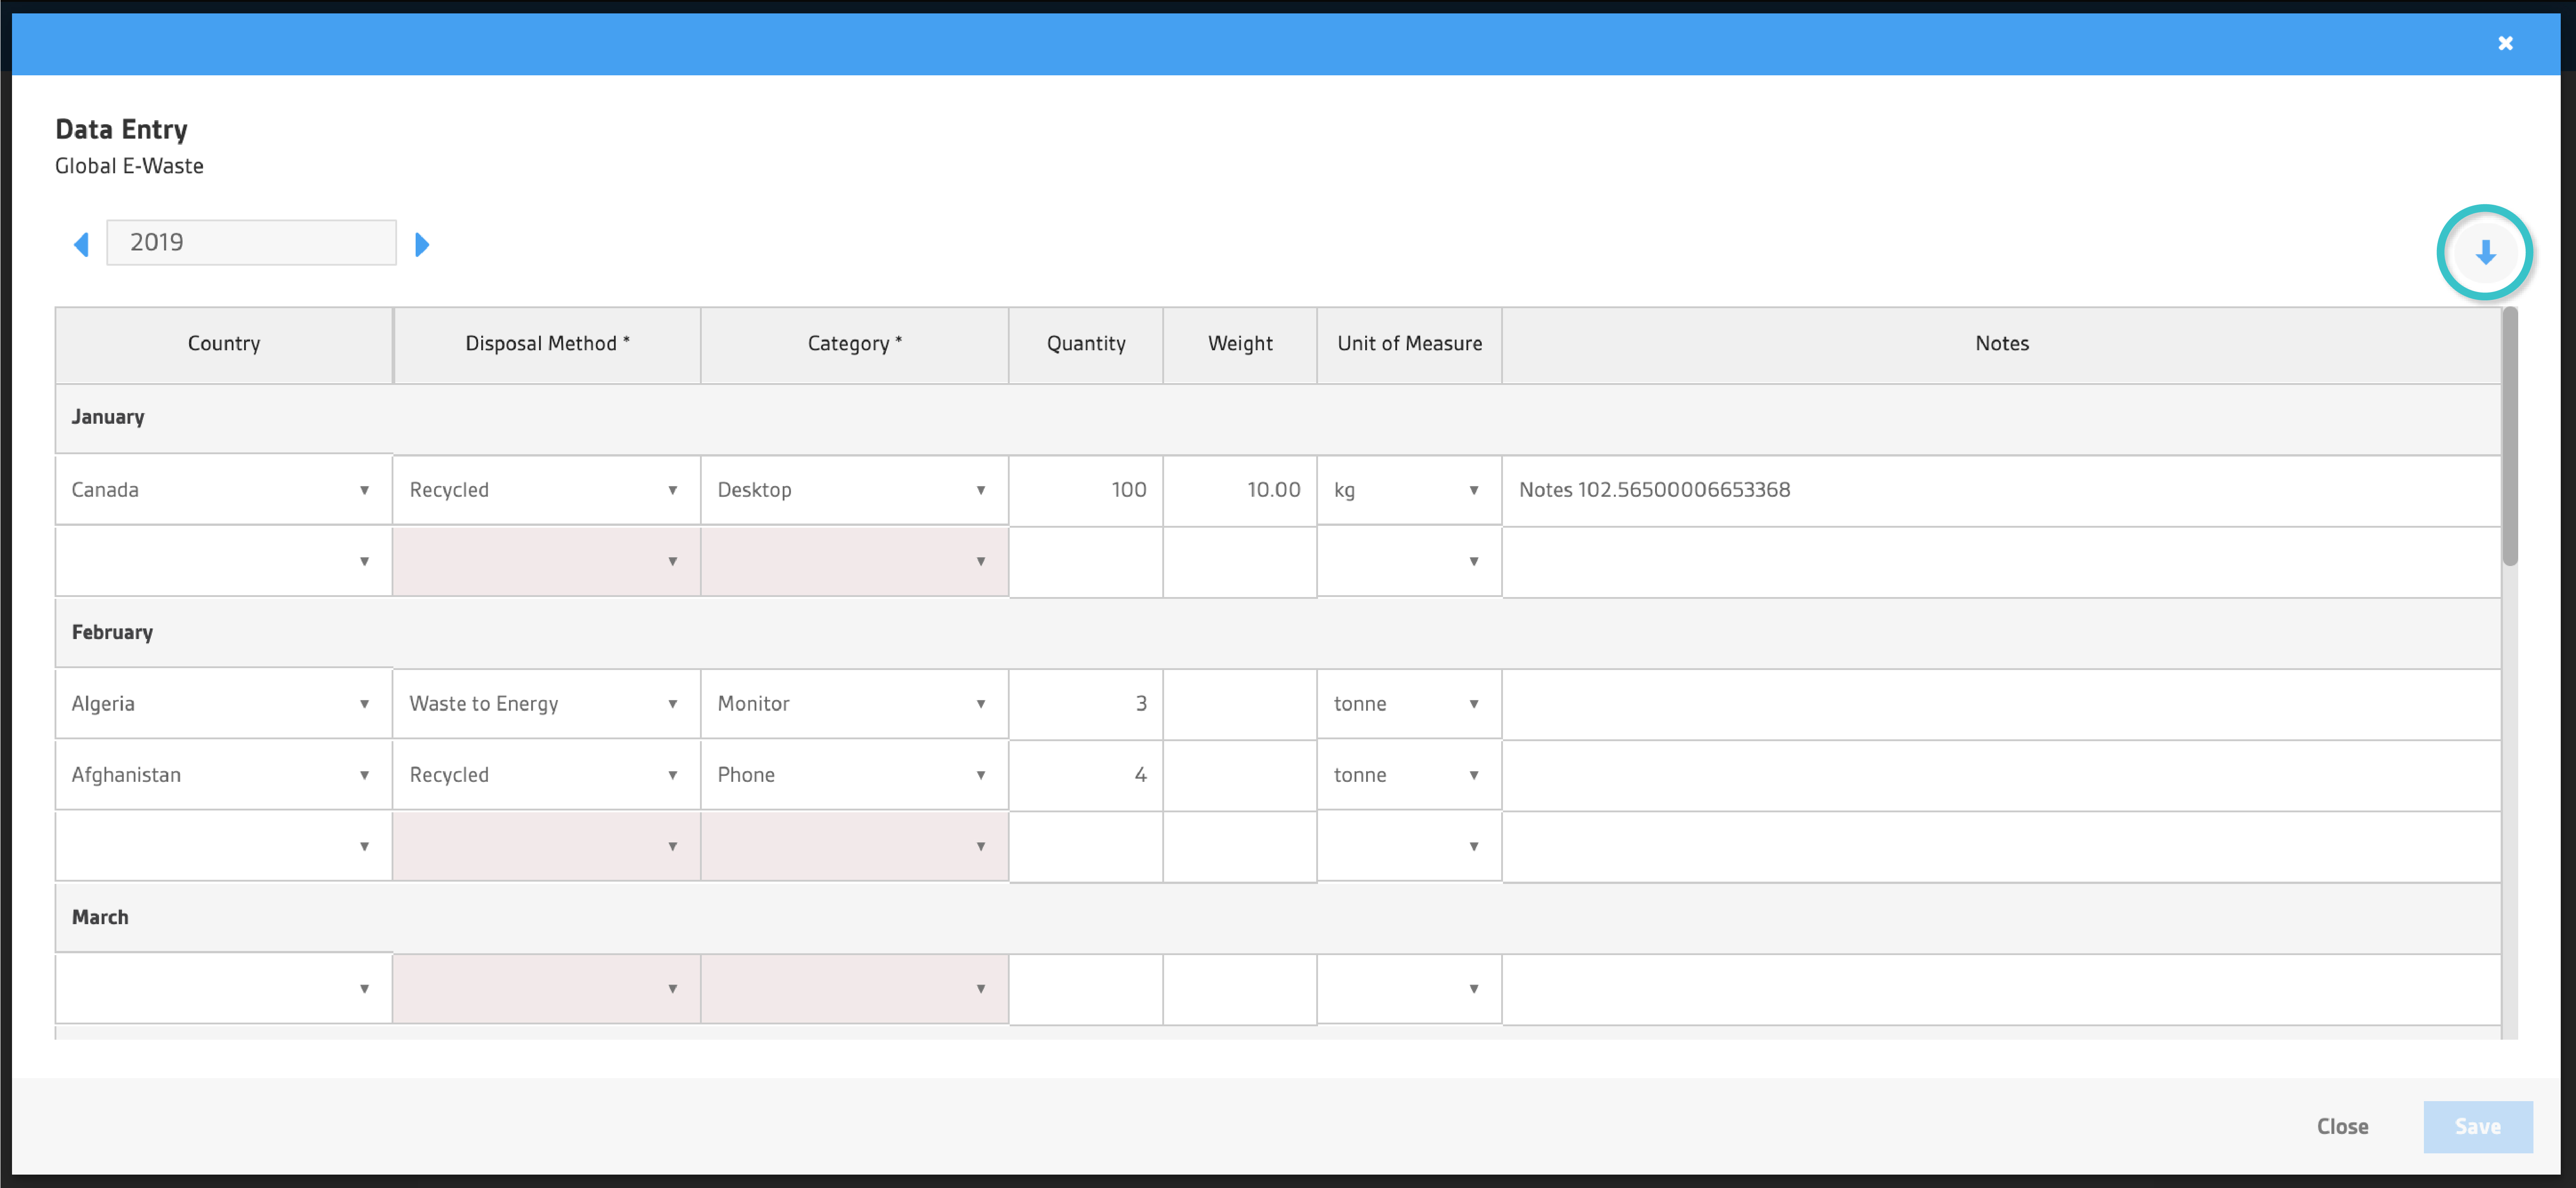
Task: Click the Save button
Action: tap(2478, 1126)
